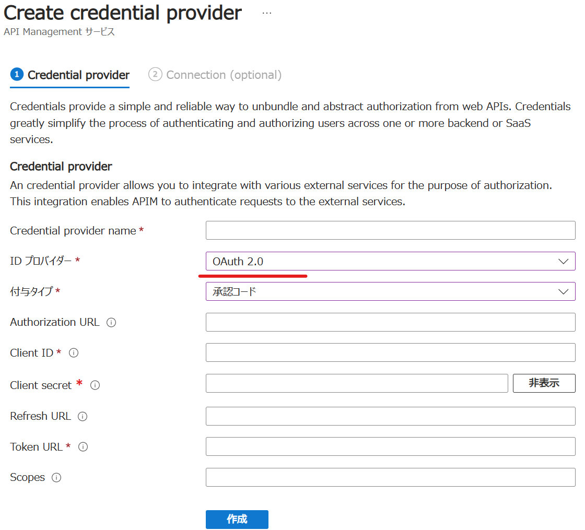The height and width of the screenshot is (530, 585).
Task: Click the Authorization URL info icon
Action: (111, 323)
